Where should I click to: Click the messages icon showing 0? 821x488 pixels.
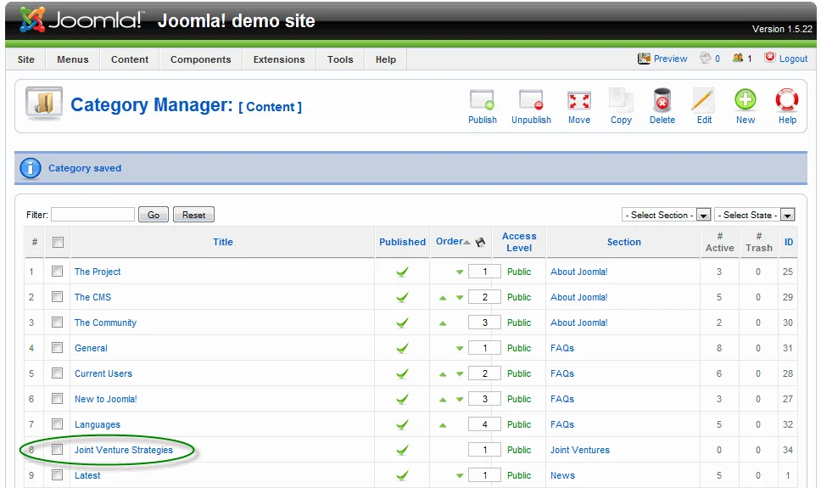(706, 58)
